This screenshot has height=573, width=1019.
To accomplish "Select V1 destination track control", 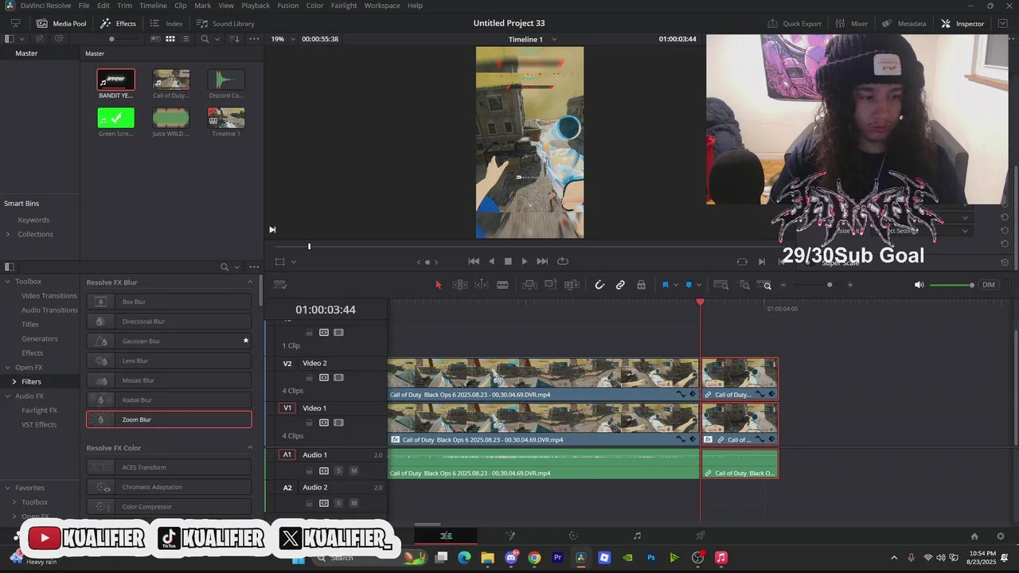I will click(287, 408).
